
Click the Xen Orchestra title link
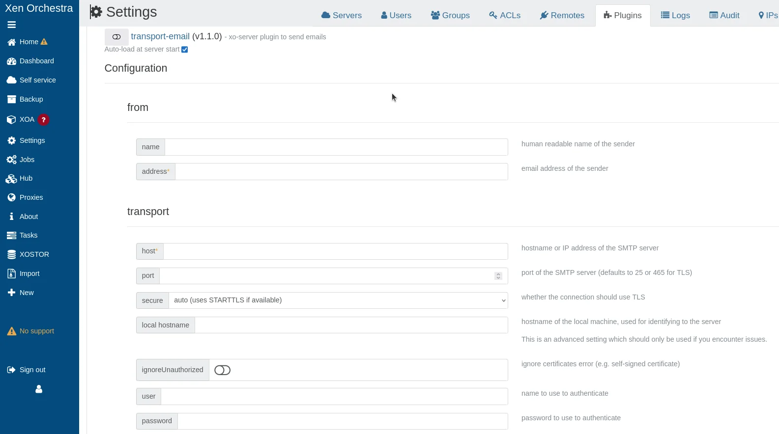(39, 8)
